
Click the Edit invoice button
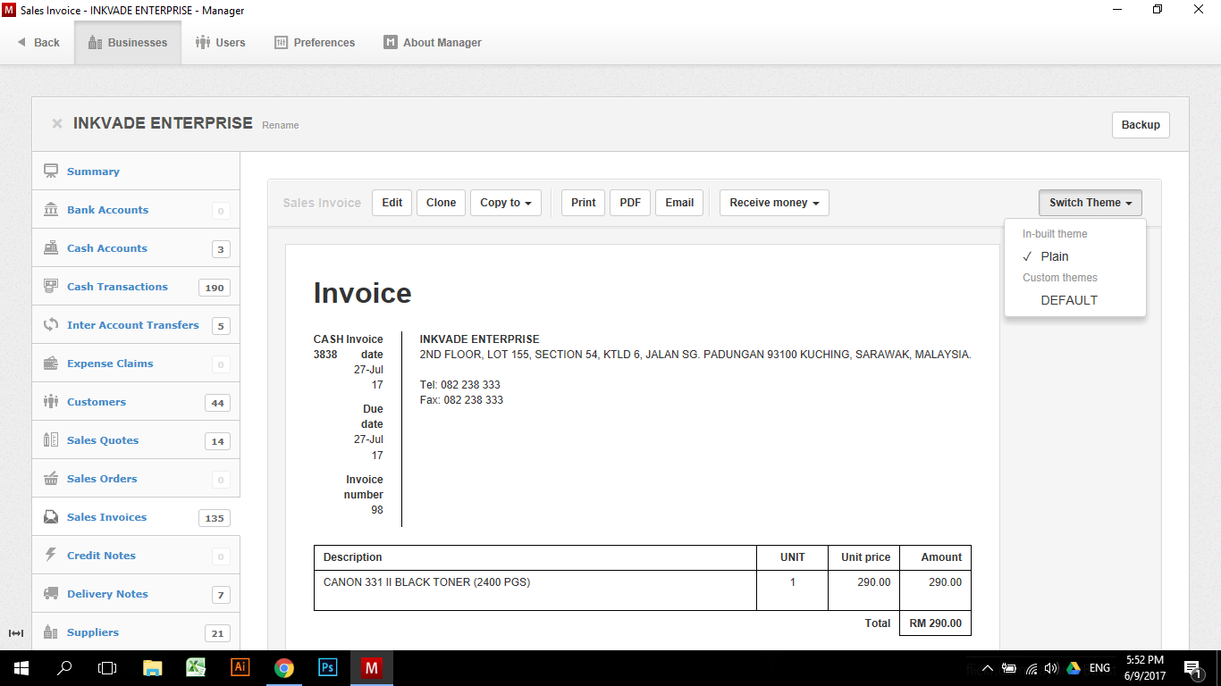(x=392, y=203)
